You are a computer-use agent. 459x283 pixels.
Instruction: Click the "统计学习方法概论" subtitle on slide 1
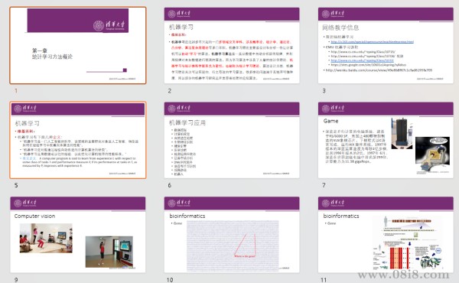52,57
